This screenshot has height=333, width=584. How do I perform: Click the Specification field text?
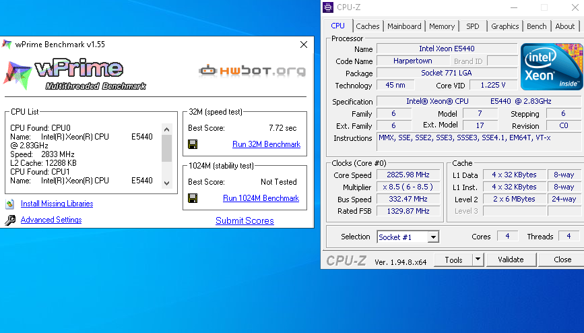[x=480, y=101]
